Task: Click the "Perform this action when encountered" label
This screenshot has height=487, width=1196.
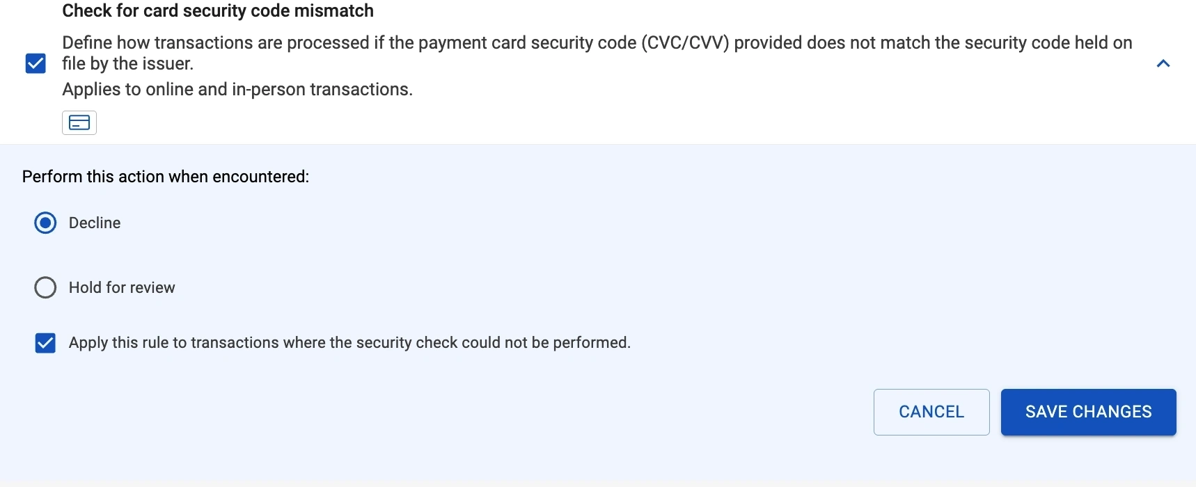Action: tap(166, 177)
